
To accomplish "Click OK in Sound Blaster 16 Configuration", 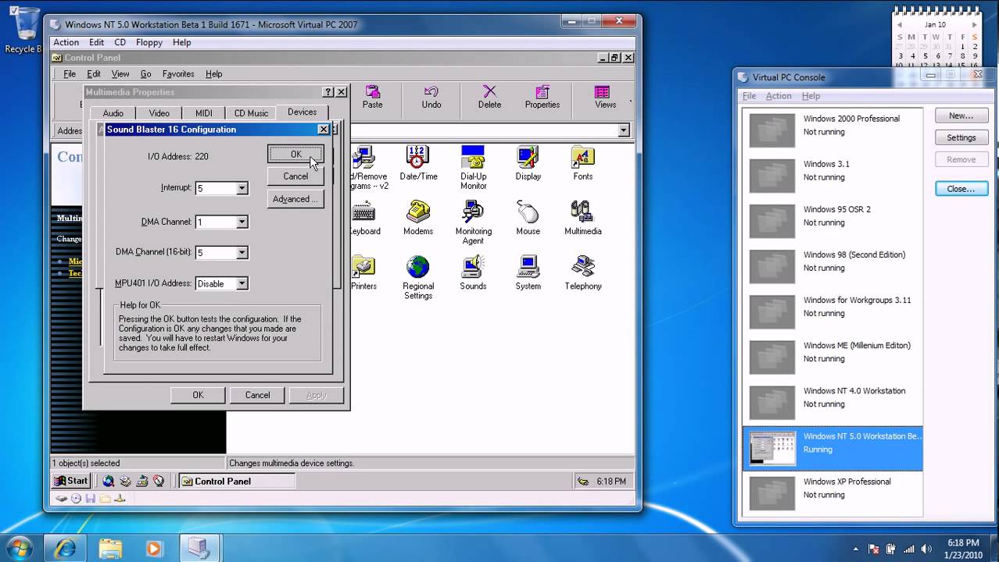I will tap(295, 155).
